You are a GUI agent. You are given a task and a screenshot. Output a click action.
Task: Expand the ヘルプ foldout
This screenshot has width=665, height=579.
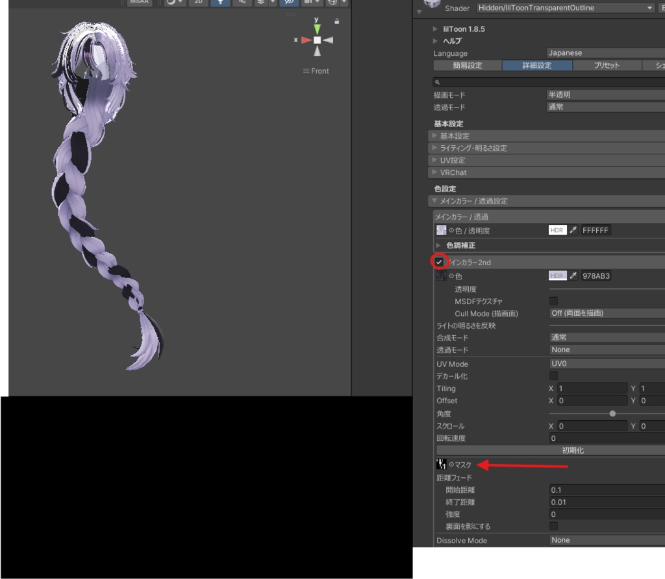coord(435,41)
